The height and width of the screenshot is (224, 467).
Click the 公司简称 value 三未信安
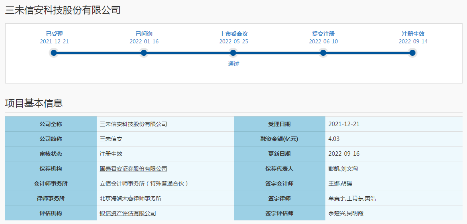click(x=111, y=139)
